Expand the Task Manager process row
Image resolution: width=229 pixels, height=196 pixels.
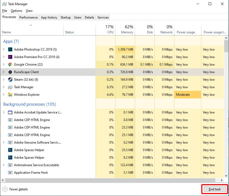tap(4, 87)
